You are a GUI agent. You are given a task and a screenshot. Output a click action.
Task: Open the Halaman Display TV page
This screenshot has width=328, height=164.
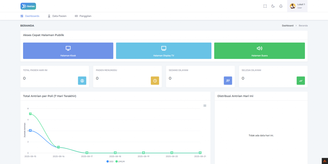pos(164,51)
